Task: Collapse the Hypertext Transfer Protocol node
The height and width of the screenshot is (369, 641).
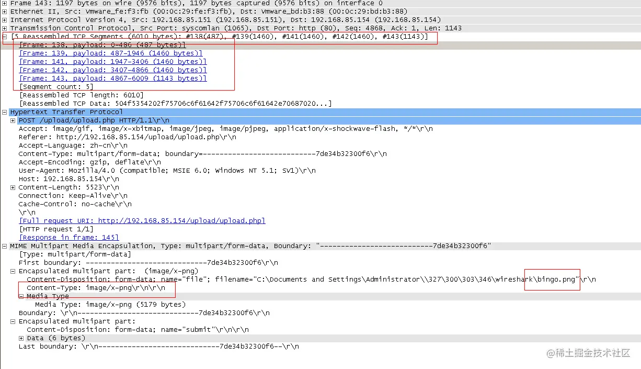Action: [x=5, y=112]
